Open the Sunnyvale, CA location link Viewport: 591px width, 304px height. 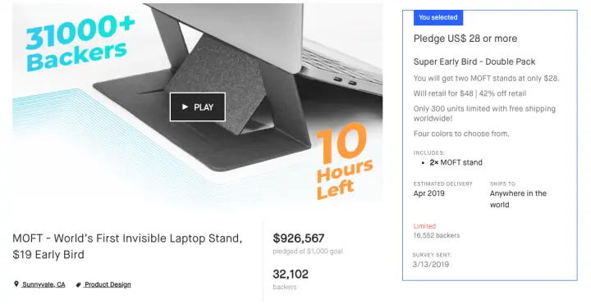pos(44,284)
